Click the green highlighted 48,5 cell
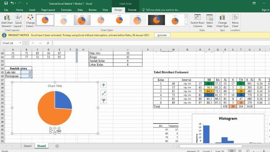The image size is (270, 152). point(209,84)
